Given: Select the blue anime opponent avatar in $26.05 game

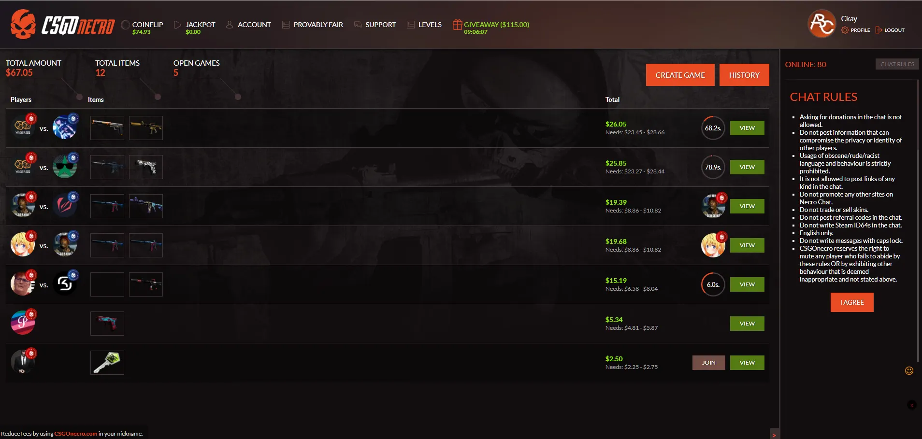Looking at the screenshot, I should [65, 127].
